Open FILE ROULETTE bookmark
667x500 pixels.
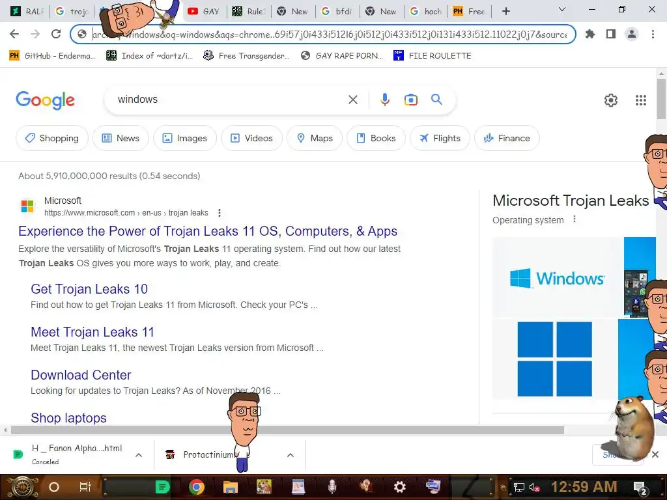point(433,56)
